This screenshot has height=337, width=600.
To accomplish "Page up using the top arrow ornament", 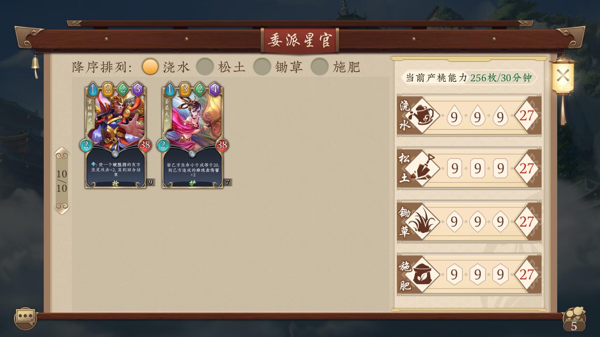I will [62, 154].
